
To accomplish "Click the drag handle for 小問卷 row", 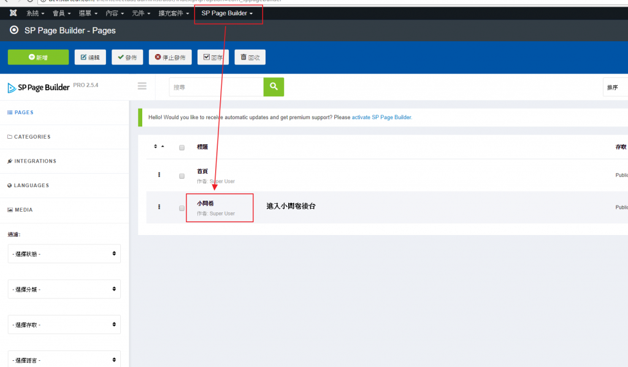I will pyautogui.click(x=159, y=207).
